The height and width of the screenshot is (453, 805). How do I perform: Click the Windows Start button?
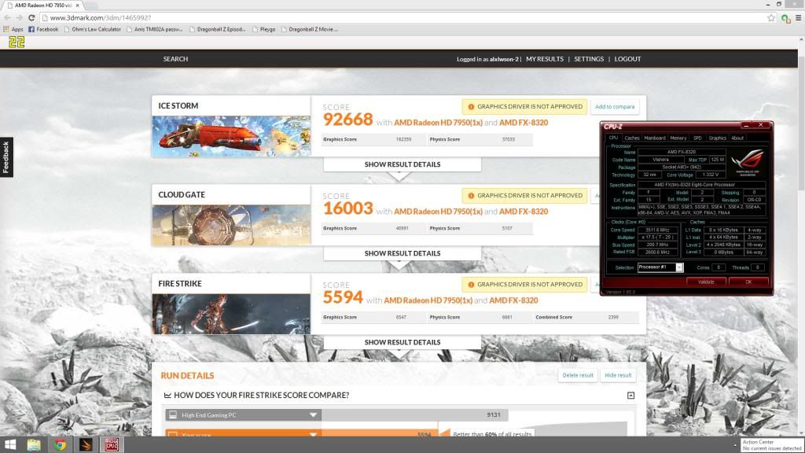point(9,445)
